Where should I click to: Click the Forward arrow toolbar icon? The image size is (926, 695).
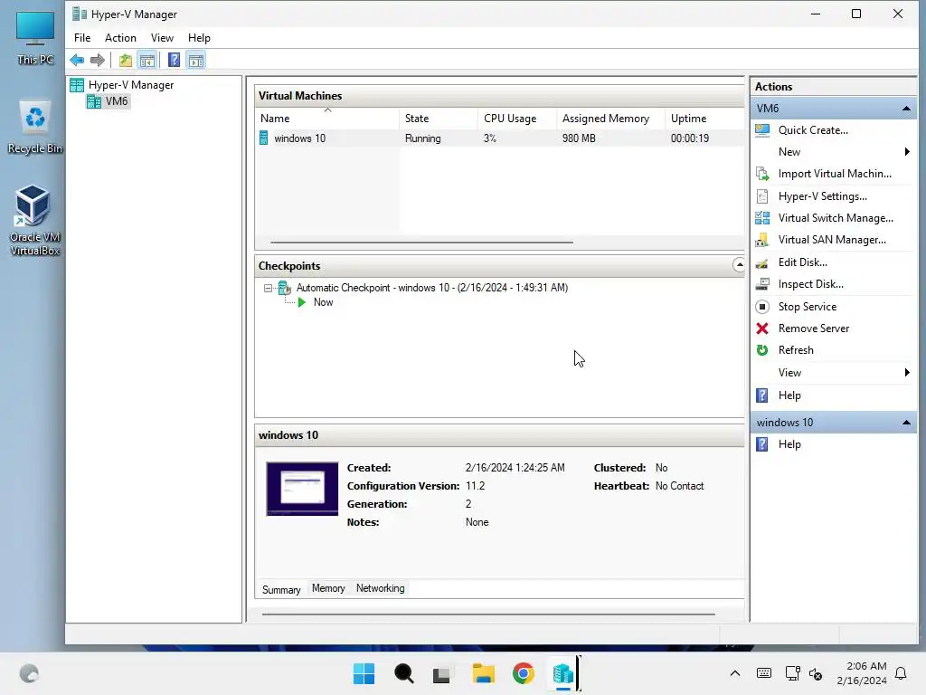tap(98, 61)
